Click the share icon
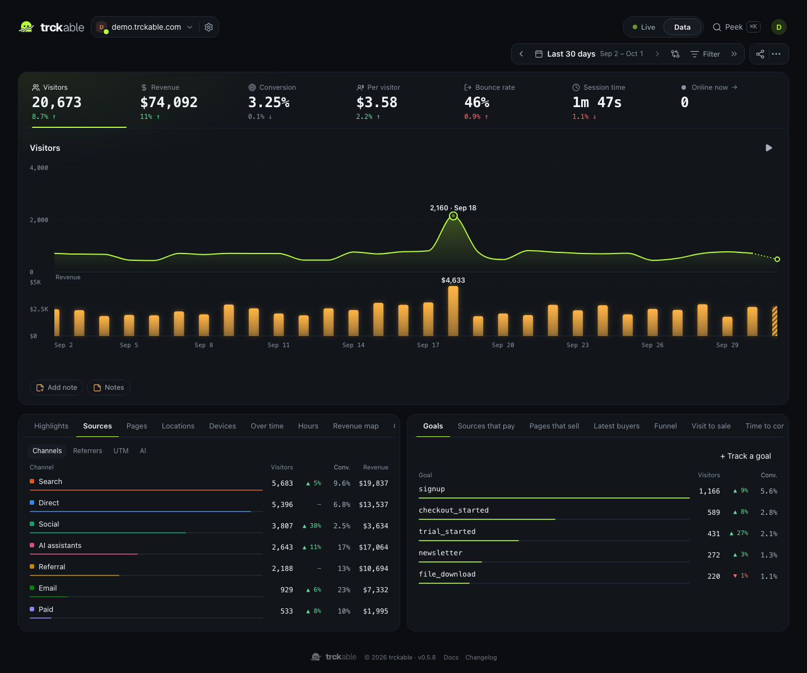The height and width of the screenshot is (673, 807). tap(760, 54)
